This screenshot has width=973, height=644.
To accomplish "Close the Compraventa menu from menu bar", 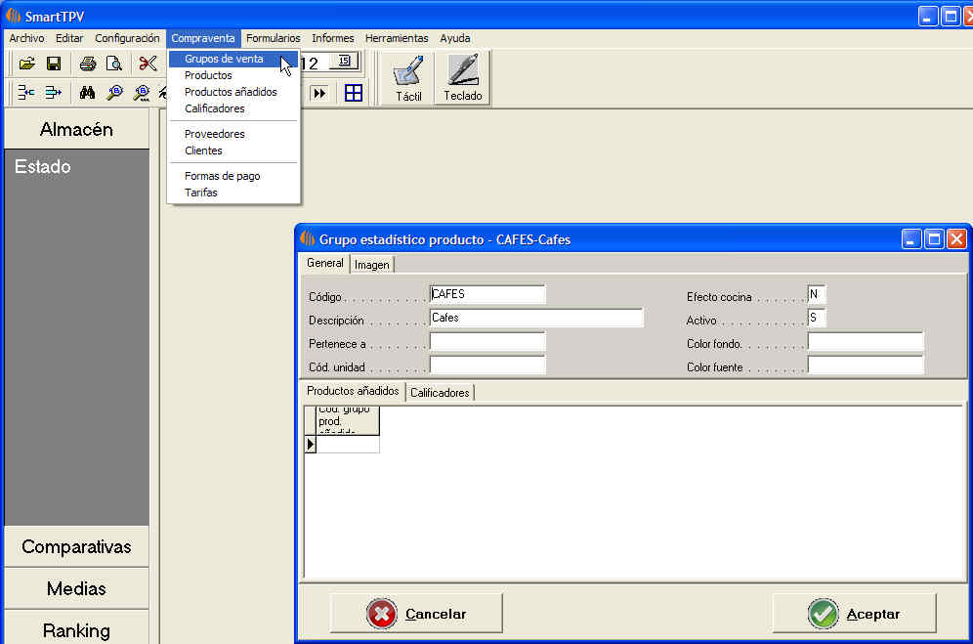I will point(203,38).
